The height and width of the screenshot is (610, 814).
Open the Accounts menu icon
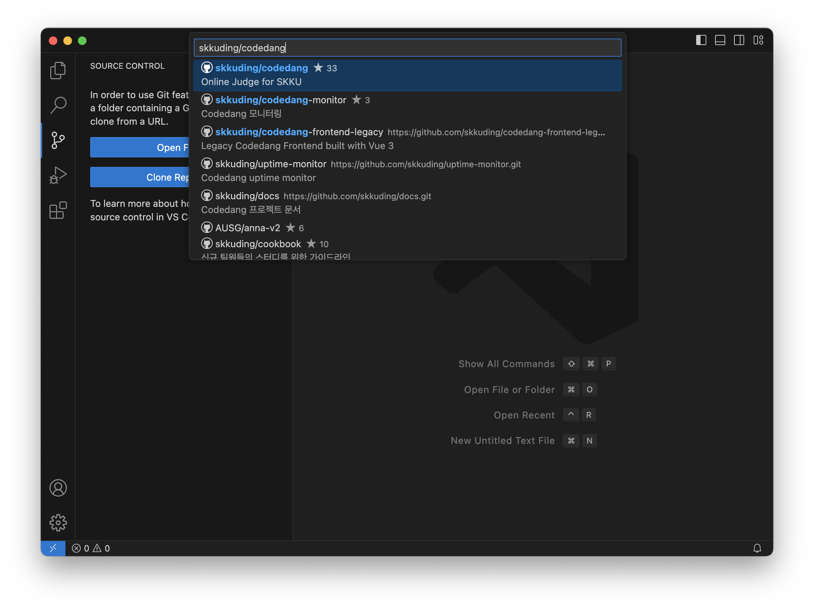point(58,488)
